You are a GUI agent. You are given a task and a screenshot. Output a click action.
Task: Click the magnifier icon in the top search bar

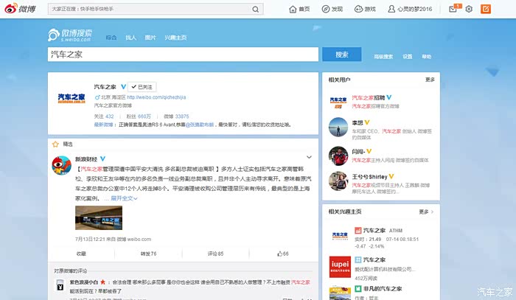coord(256,10)
